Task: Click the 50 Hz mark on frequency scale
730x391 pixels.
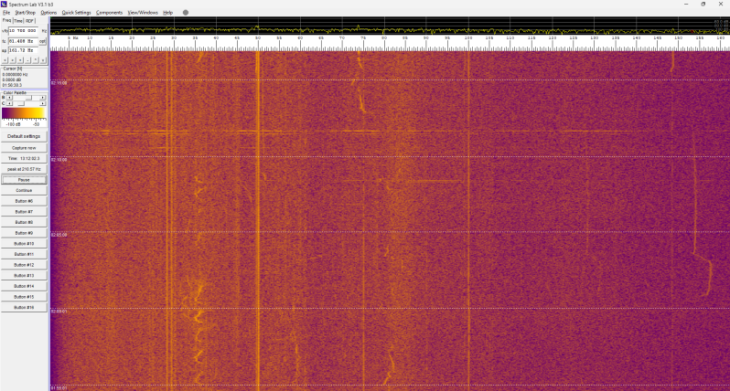Action: [258, 38]
